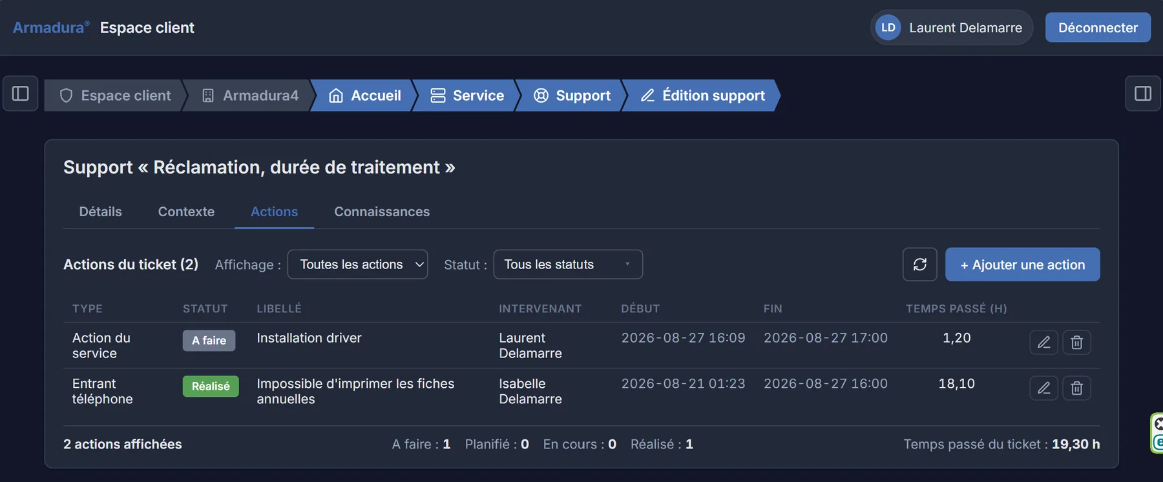Toggle the left sidebar panel icon

click(21, 94)
